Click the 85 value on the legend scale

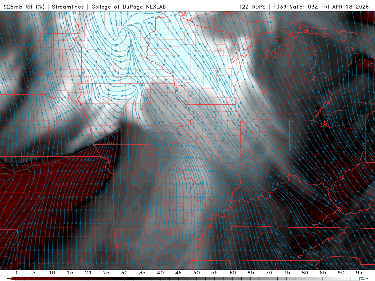pos(323,273)
